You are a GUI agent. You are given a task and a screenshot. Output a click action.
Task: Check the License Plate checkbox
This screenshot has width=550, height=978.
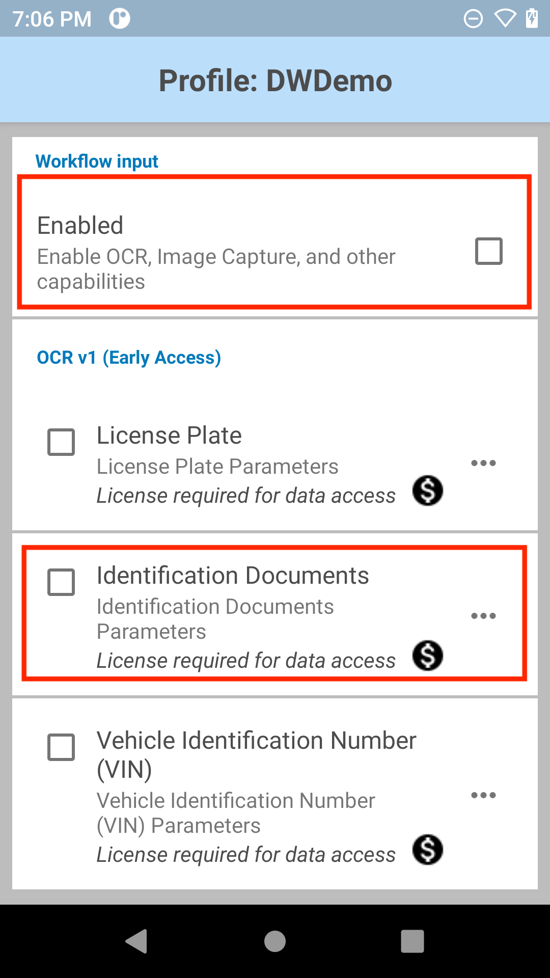pyautogui.click(x=61, y=442)
